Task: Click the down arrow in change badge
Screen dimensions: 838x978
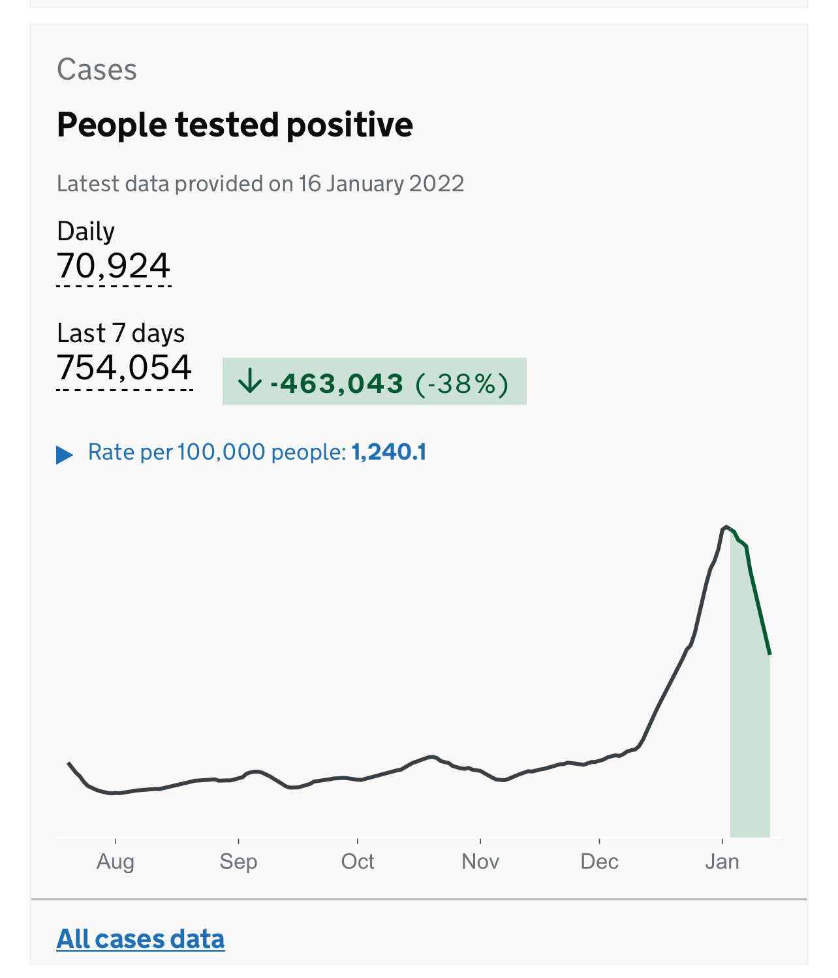Action: point(250,382)
